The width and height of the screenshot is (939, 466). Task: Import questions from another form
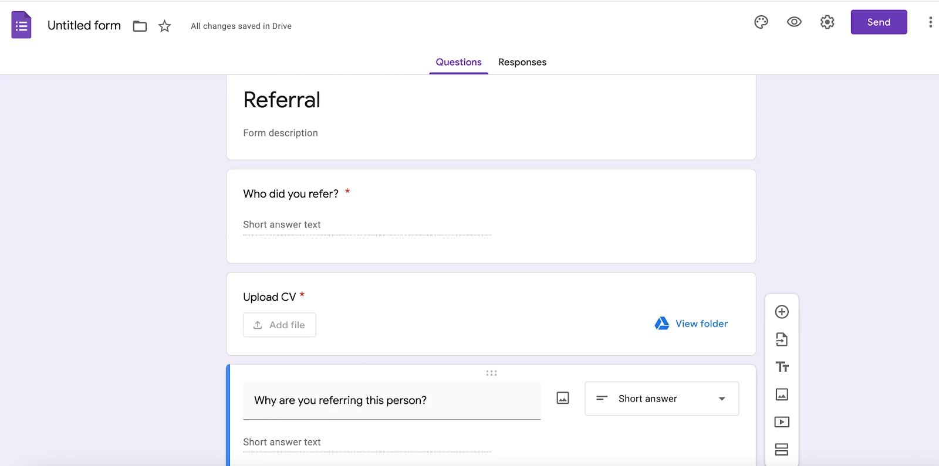[782, 339]
